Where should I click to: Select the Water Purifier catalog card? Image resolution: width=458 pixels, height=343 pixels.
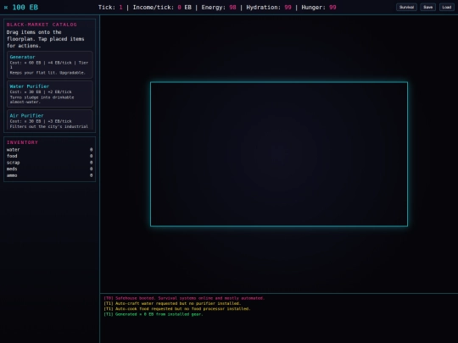[x=50, y=94]
